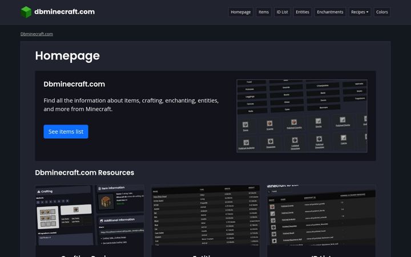Click the green cube logo icon
The height and width of the screenshot is (257, 411).
[x=26, y=12]
